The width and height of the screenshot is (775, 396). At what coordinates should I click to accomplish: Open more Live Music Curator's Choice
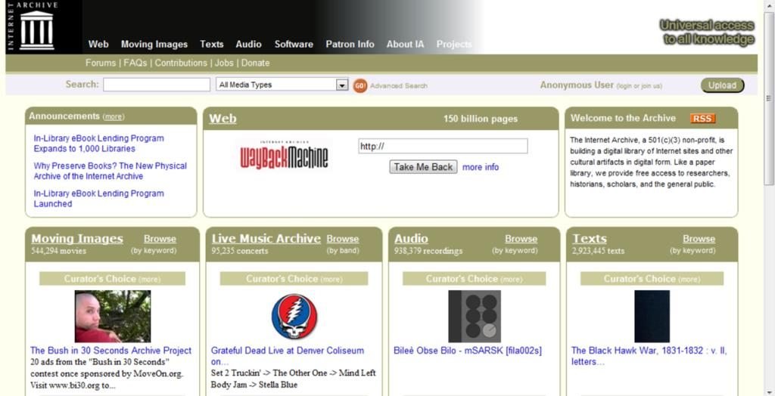(x=331, y=280)
